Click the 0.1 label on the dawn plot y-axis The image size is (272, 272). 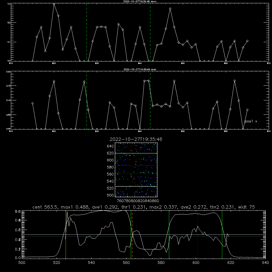(x=9, y=42)
